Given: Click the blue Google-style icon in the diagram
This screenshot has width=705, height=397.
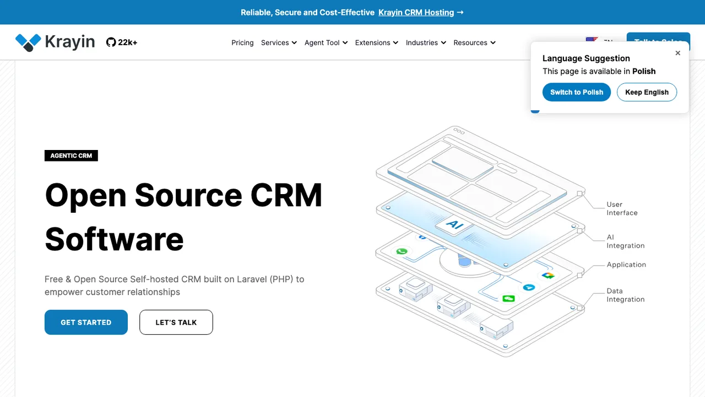Looking at the screenshot, I should pos(529,287).
